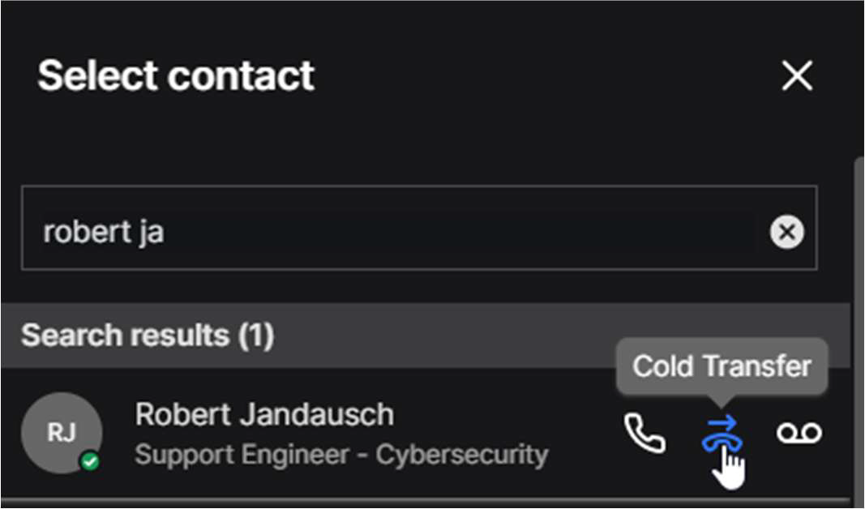
Task: Send Robert Jandausch to voicemail
Action: (x=799, y=434)
